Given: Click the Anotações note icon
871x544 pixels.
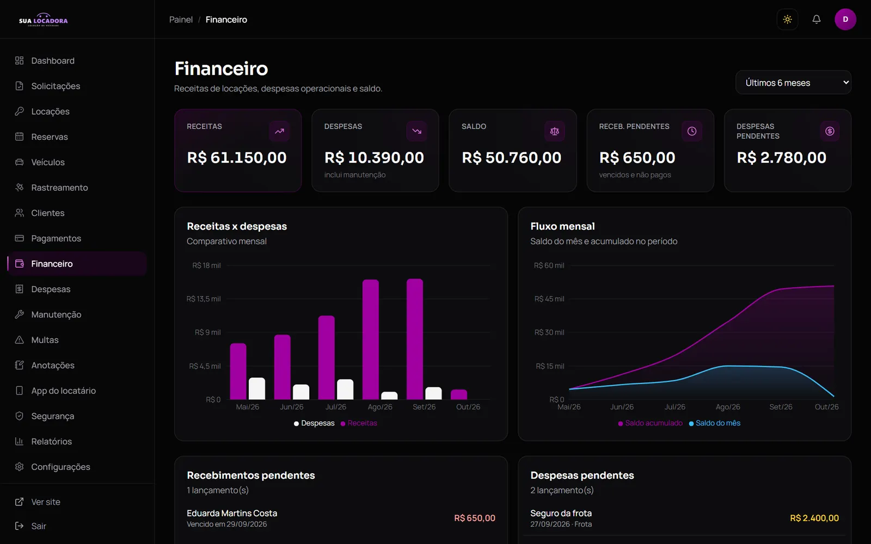Looking at the screenshot, I should 20,365.
